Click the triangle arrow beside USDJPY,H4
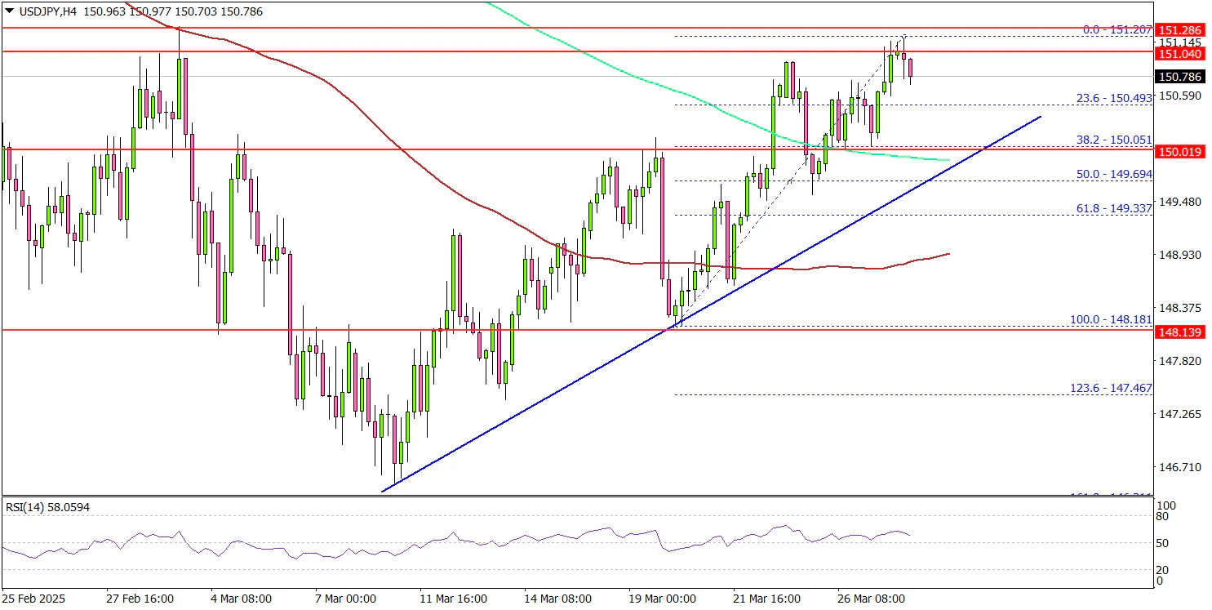1212x610 pixels. click(x=8, y=12)
